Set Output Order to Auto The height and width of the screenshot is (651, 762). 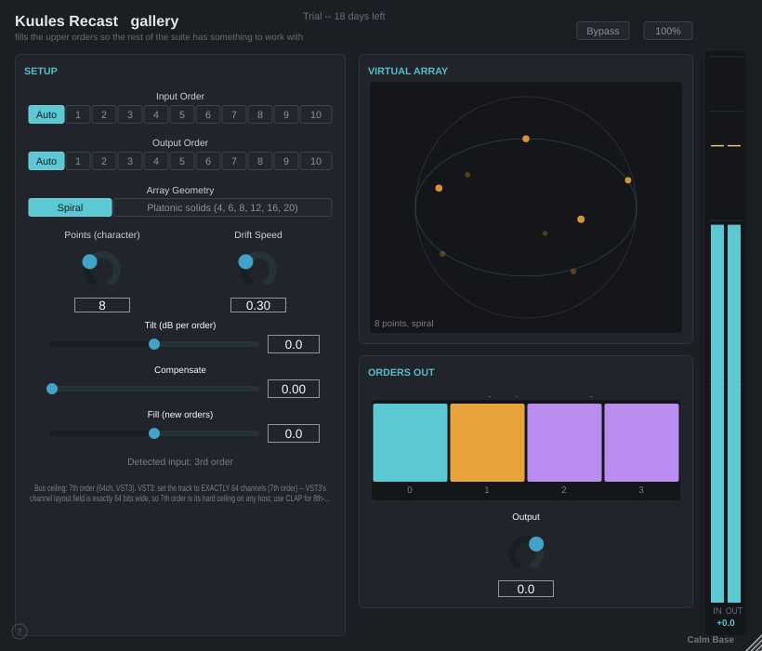point(46,161)
